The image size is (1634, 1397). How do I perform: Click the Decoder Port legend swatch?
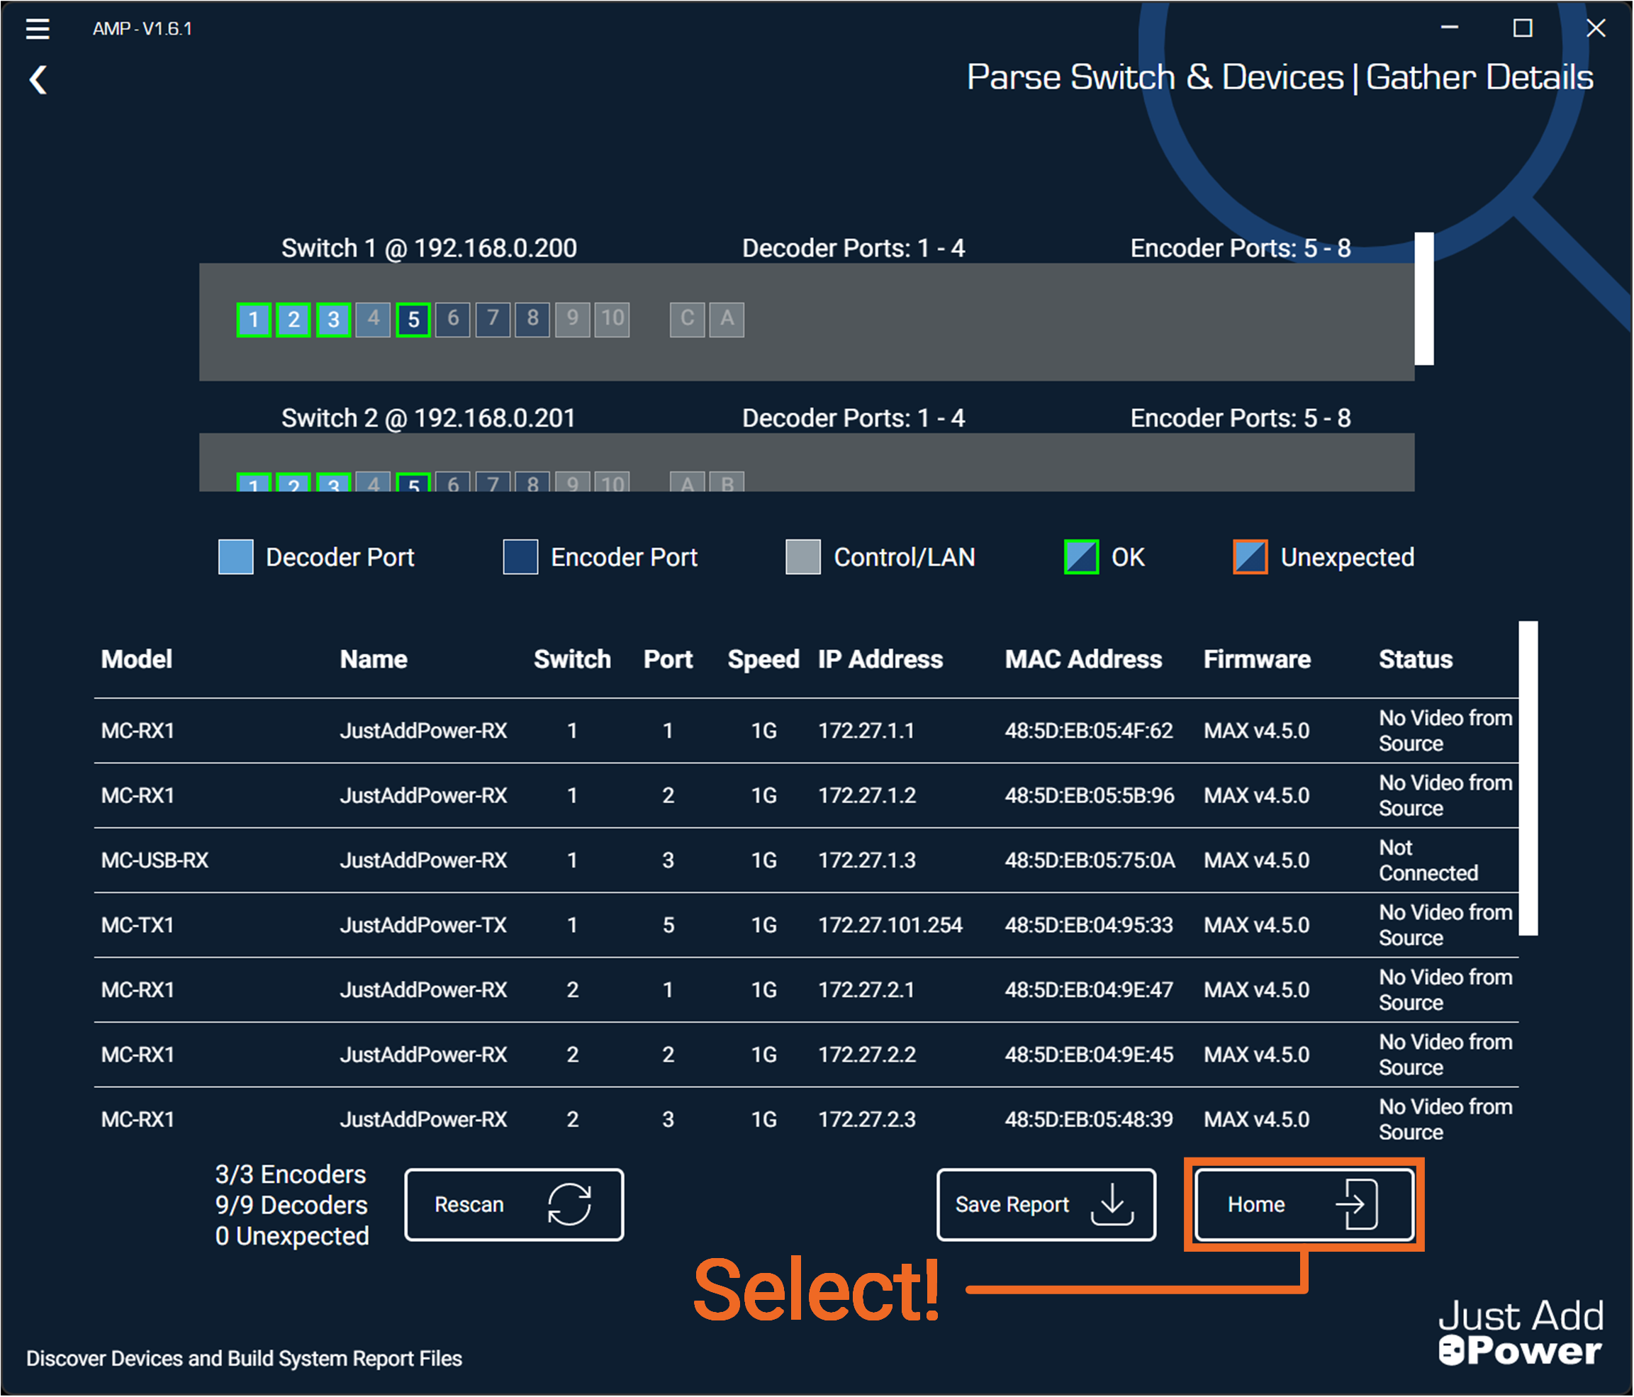click(x=236, y=556)
